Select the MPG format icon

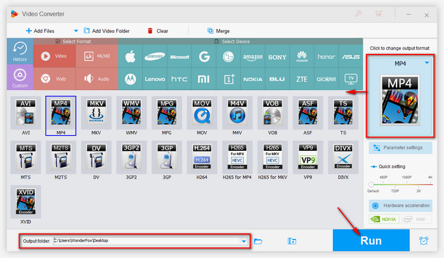point(167,113)
